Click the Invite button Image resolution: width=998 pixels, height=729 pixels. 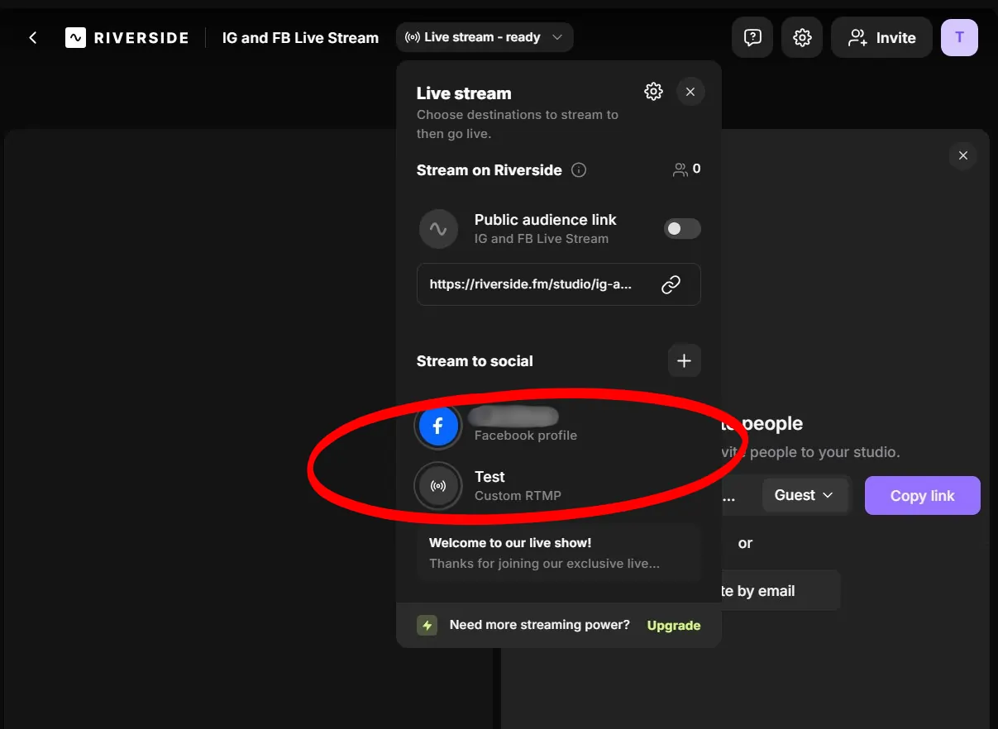click(881, 37)
